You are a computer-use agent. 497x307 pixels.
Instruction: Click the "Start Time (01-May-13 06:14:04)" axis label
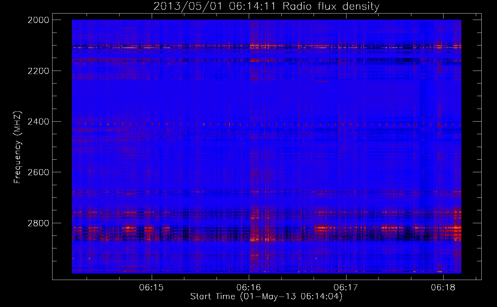click(266, 297)
